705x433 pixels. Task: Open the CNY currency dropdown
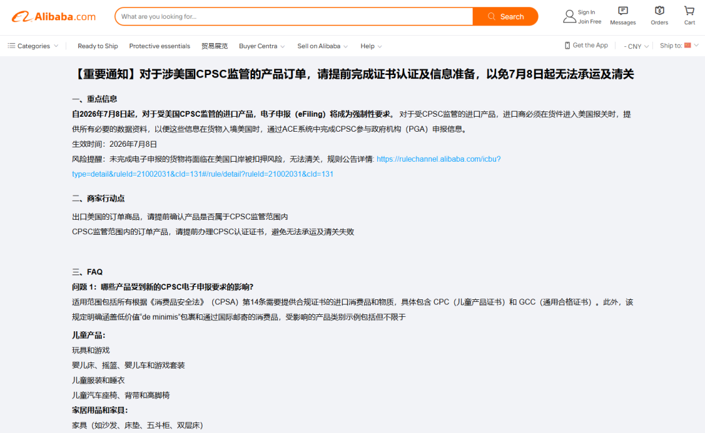pos(636,46)
